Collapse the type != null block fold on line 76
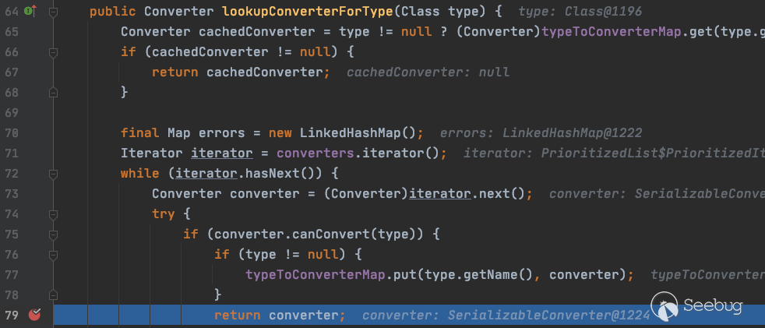The width and height of the screenshot is (765, 328). [x=53, y=254]
